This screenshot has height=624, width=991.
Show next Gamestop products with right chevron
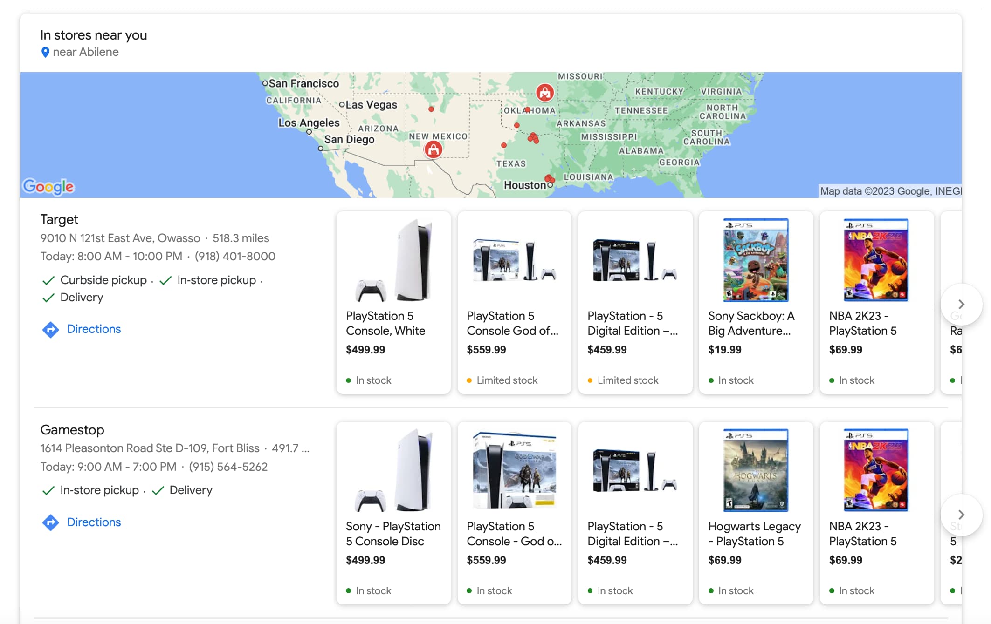pyautogui.click(x=961, y=515)
